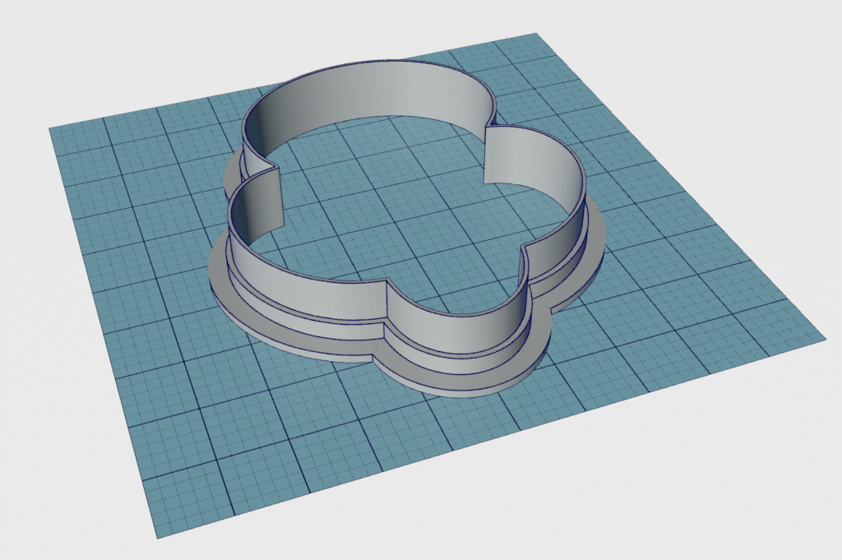Click the leftmost corner of the grid plane
Screen dimensions: 842x560
pos(50,128)
